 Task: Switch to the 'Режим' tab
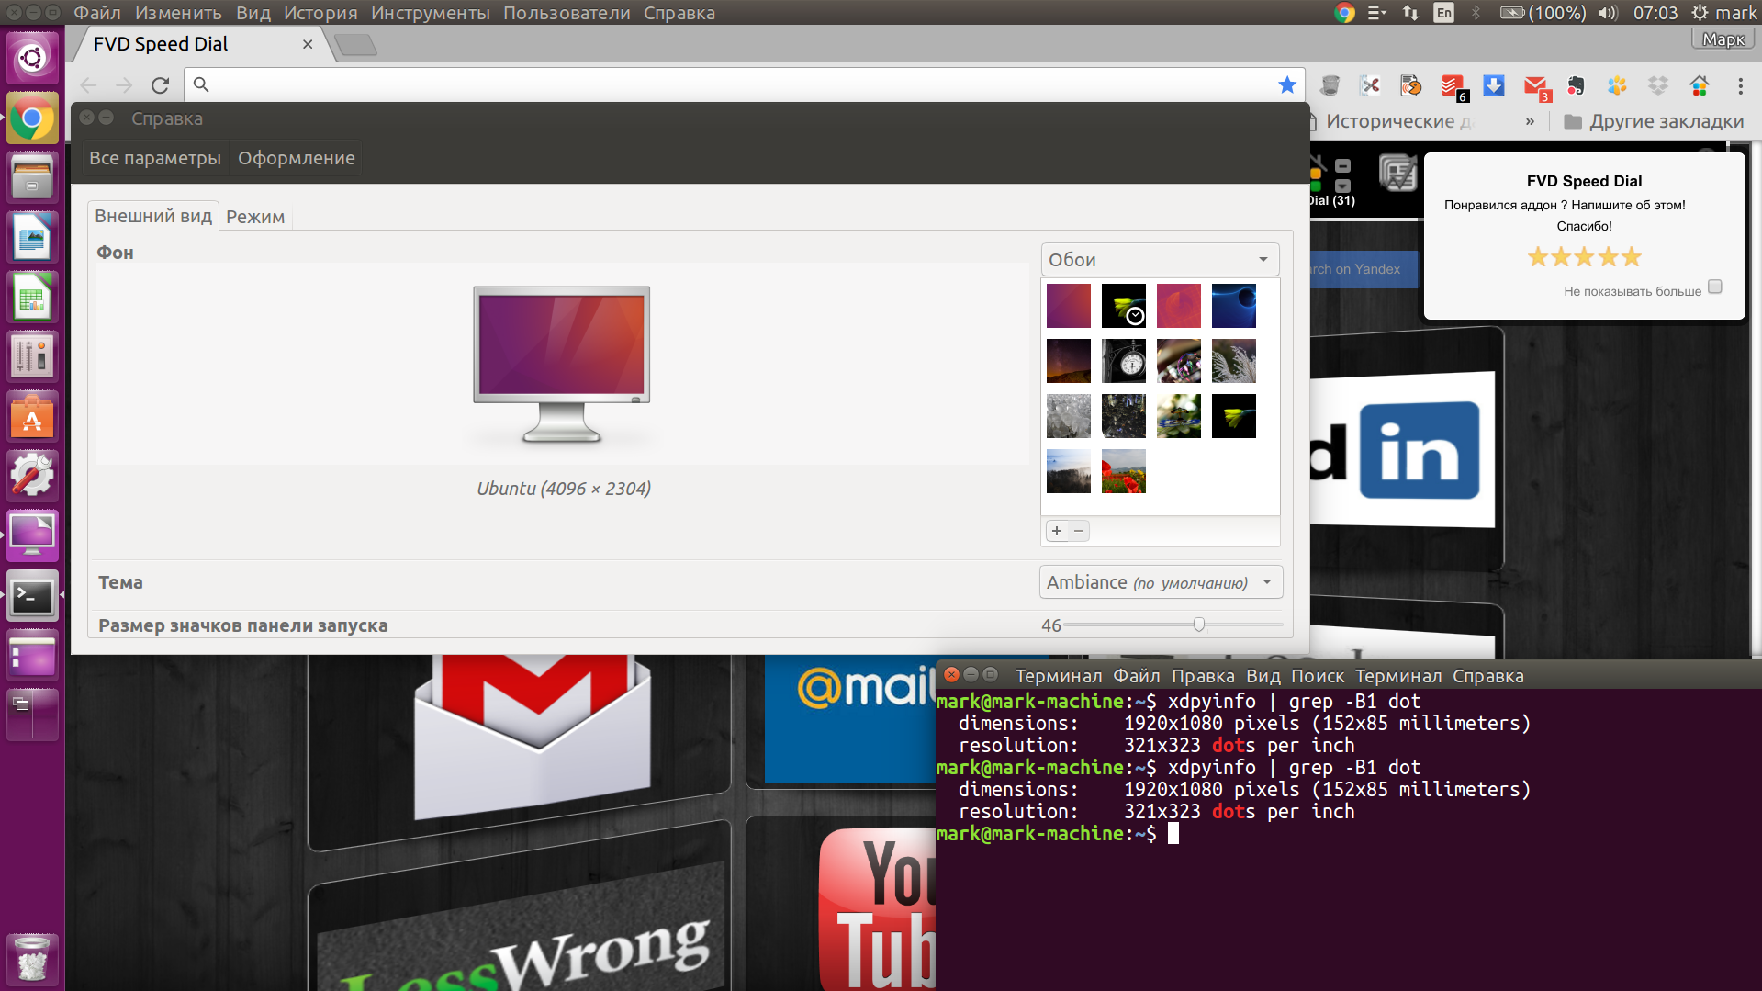[x=255, y=217]
